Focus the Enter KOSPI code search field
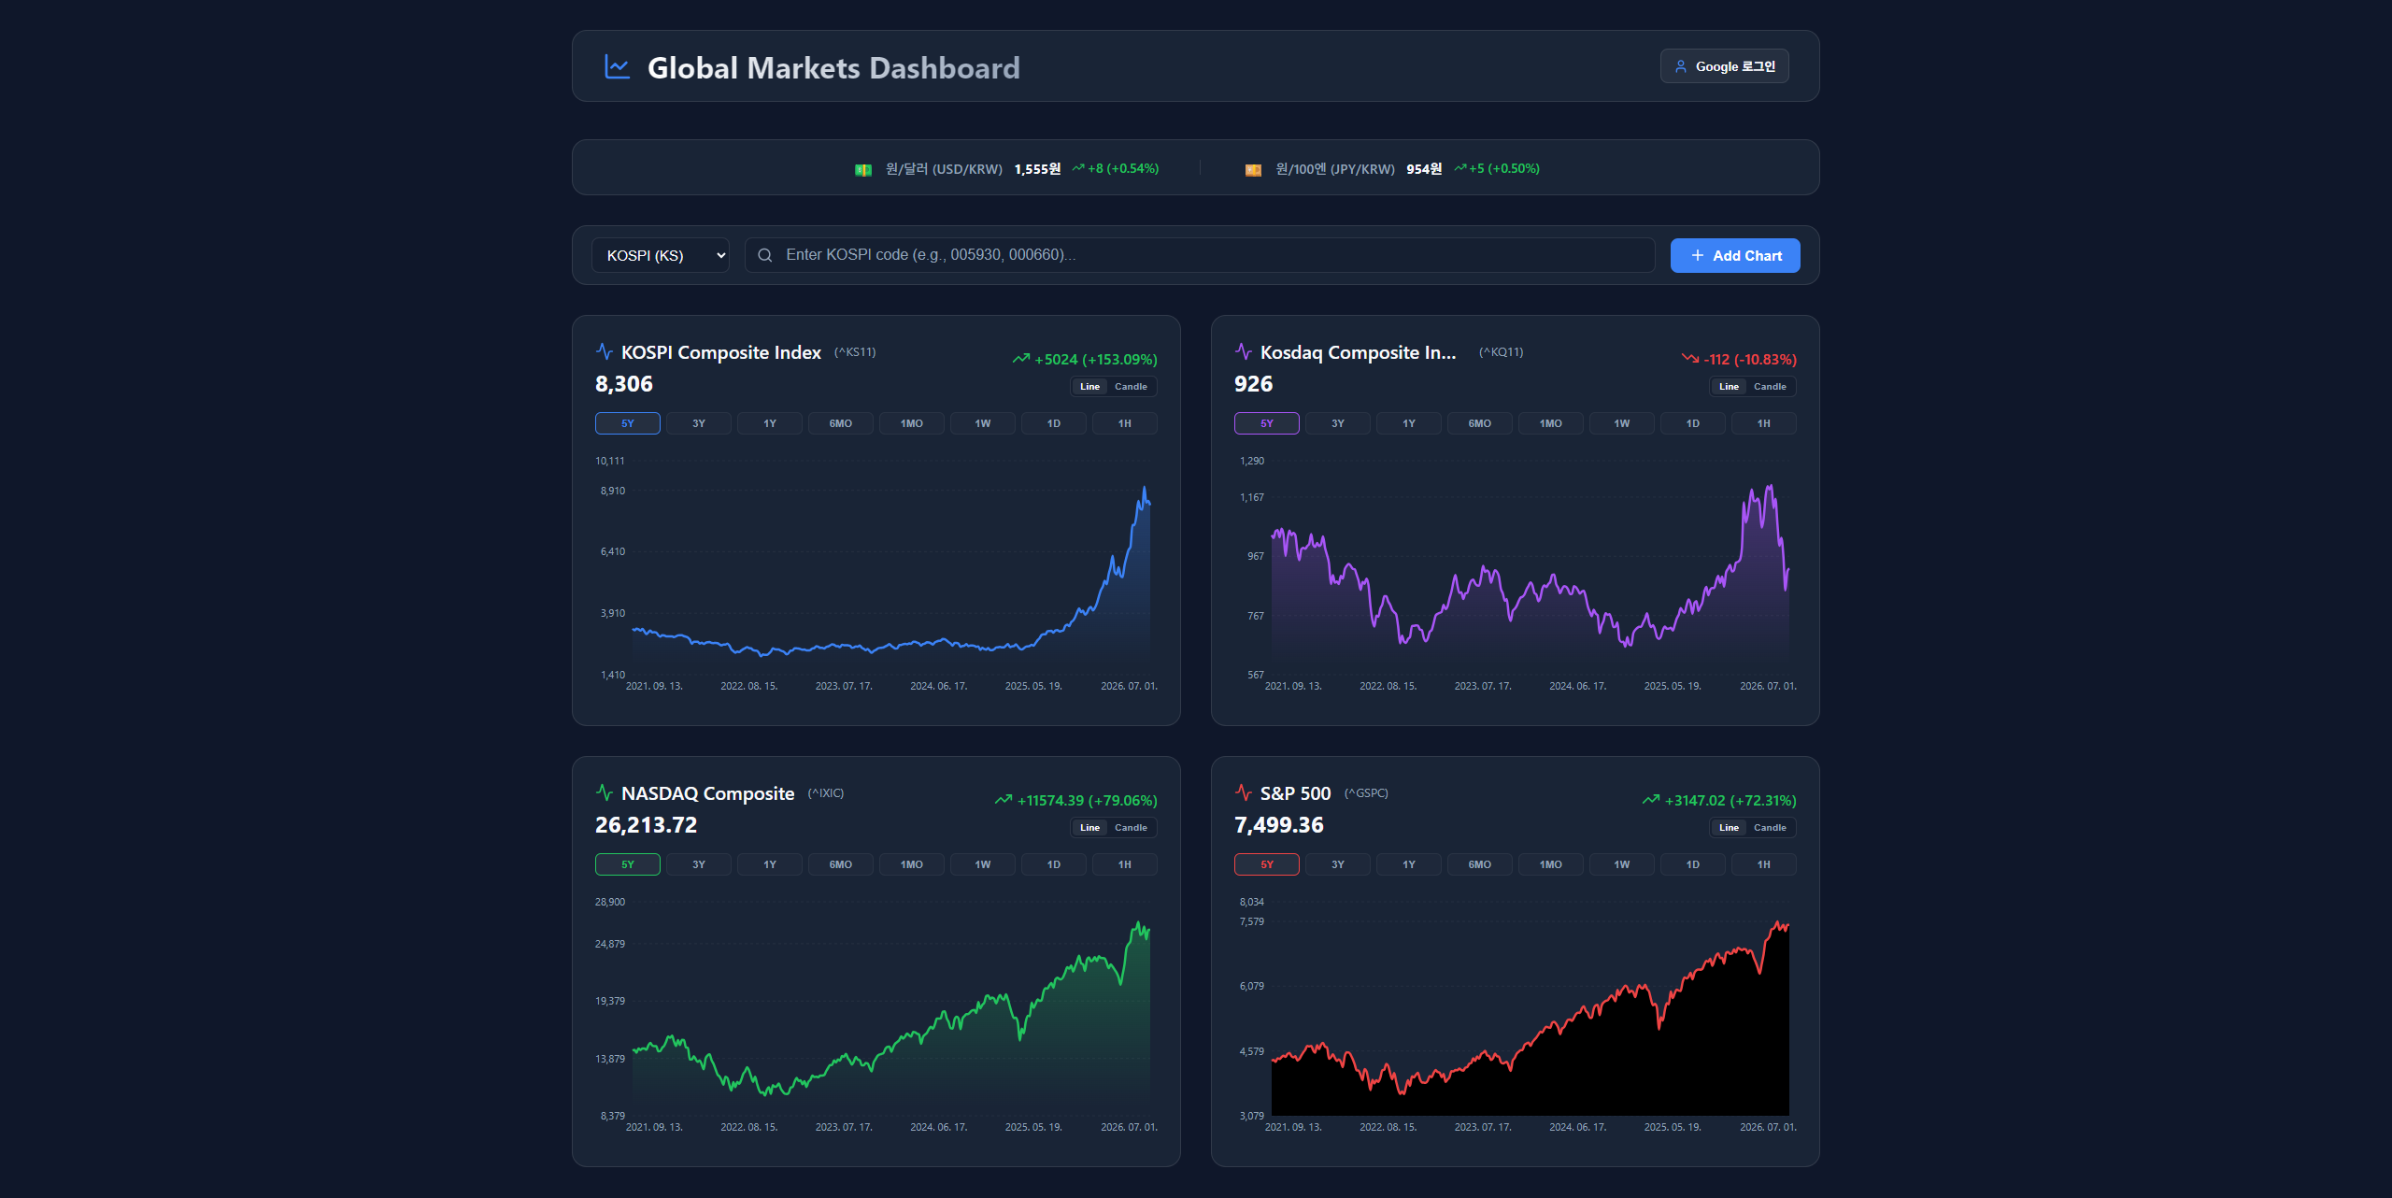2392x1198 pixels. 1200,255
